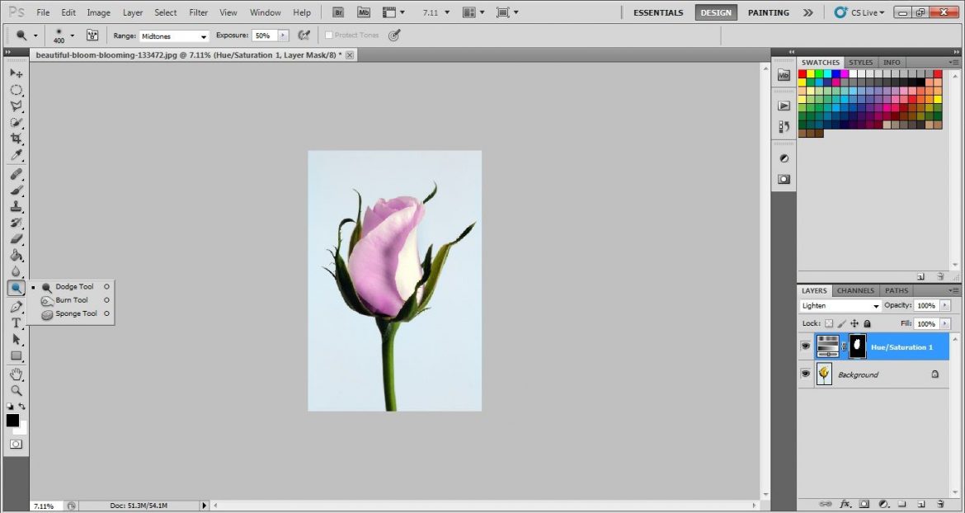
Task: Select the Rectangle shape tool
Action: [16, 355]
